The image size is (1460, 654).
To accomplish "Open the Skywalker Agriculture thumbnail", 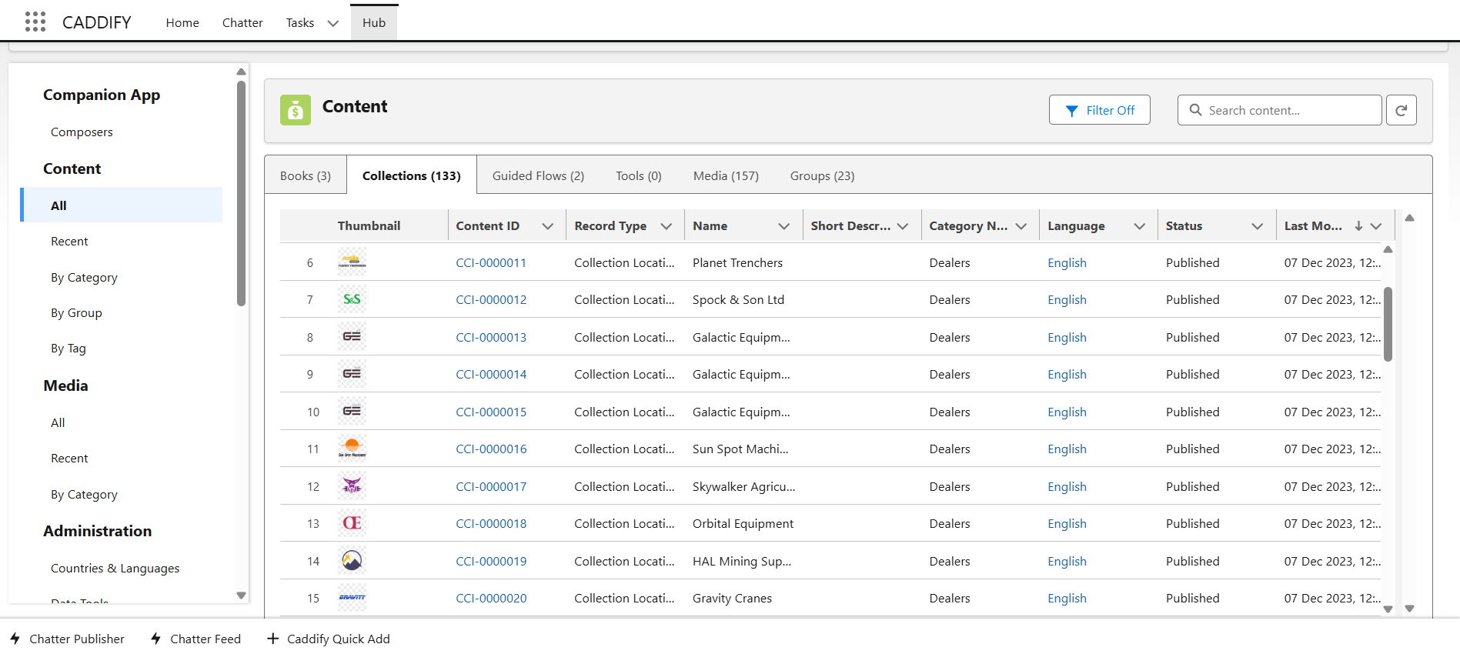I will pos(352,486).
